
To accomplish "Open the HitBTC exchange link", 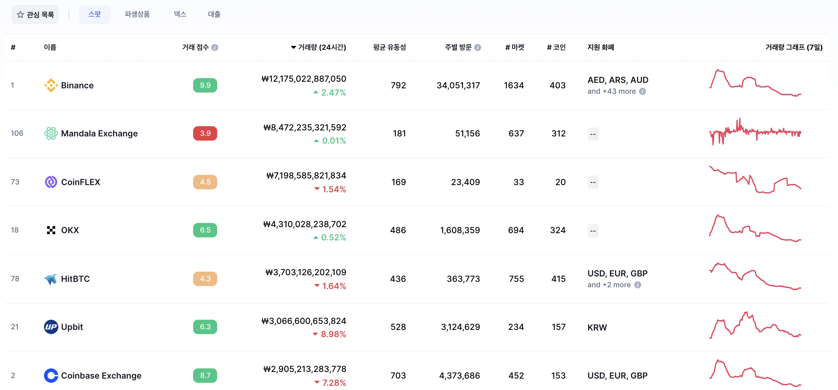I will (x=75, y=279).
